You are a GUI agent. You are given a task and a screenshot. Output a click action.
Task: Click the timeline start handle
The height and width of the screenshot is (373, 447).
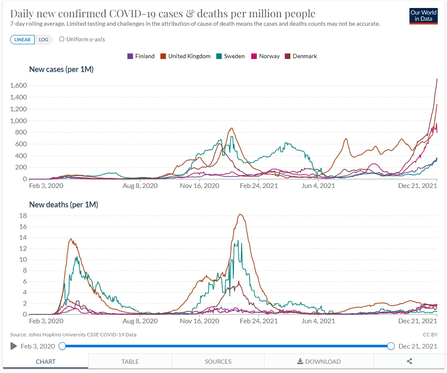(62, 346)
